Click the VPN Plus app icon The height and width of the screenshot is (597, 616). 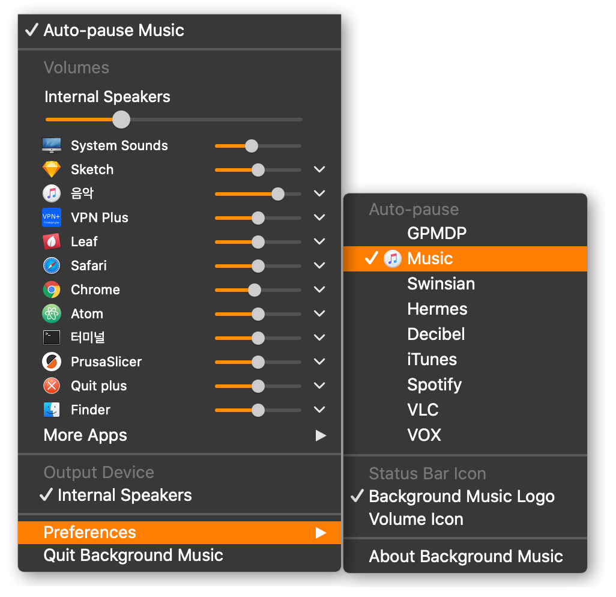click(x=52, y=217)
